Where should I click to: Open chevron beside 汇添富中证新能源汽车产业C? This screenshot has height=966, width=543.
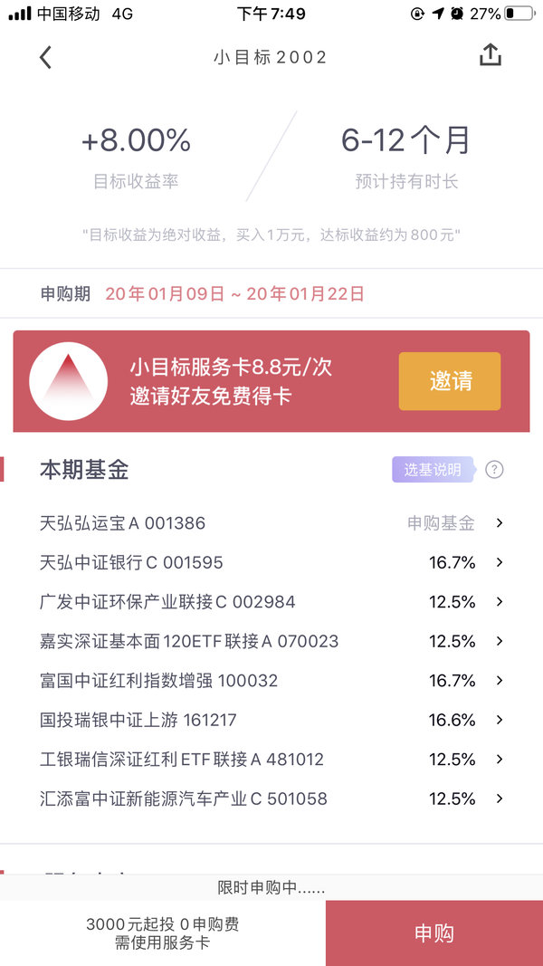(500, 799)
